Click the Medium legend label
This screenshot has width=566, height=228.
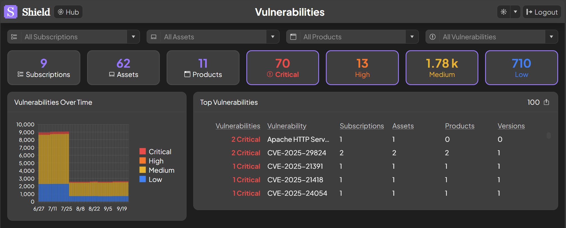coord(162,170)
